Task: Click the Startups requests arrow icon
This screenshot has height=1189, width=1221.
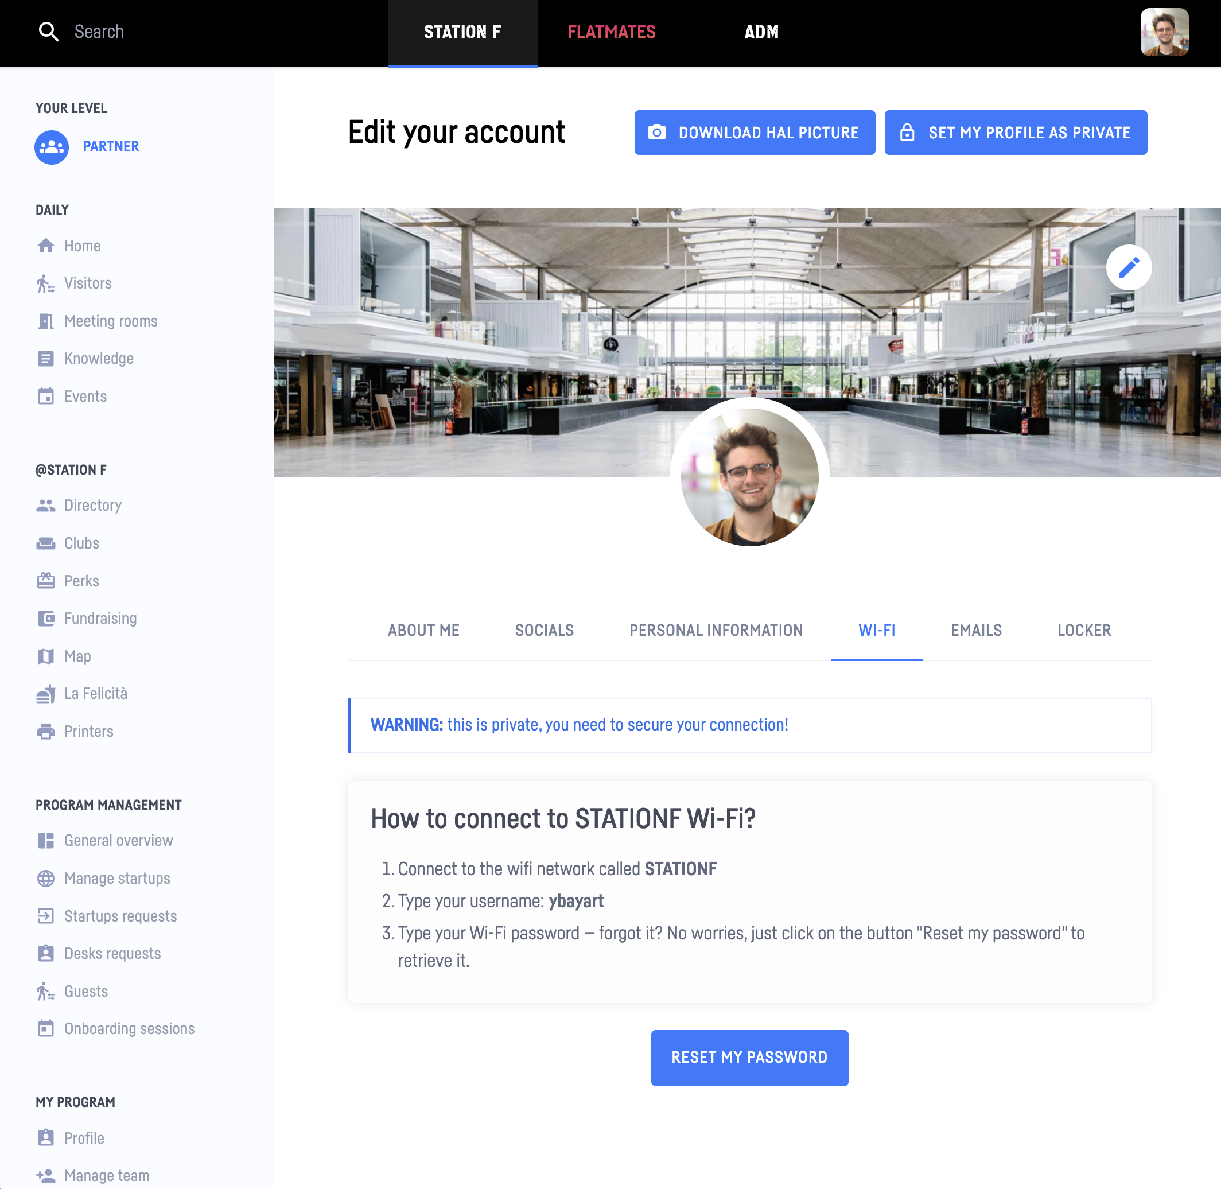Action: 45,916
